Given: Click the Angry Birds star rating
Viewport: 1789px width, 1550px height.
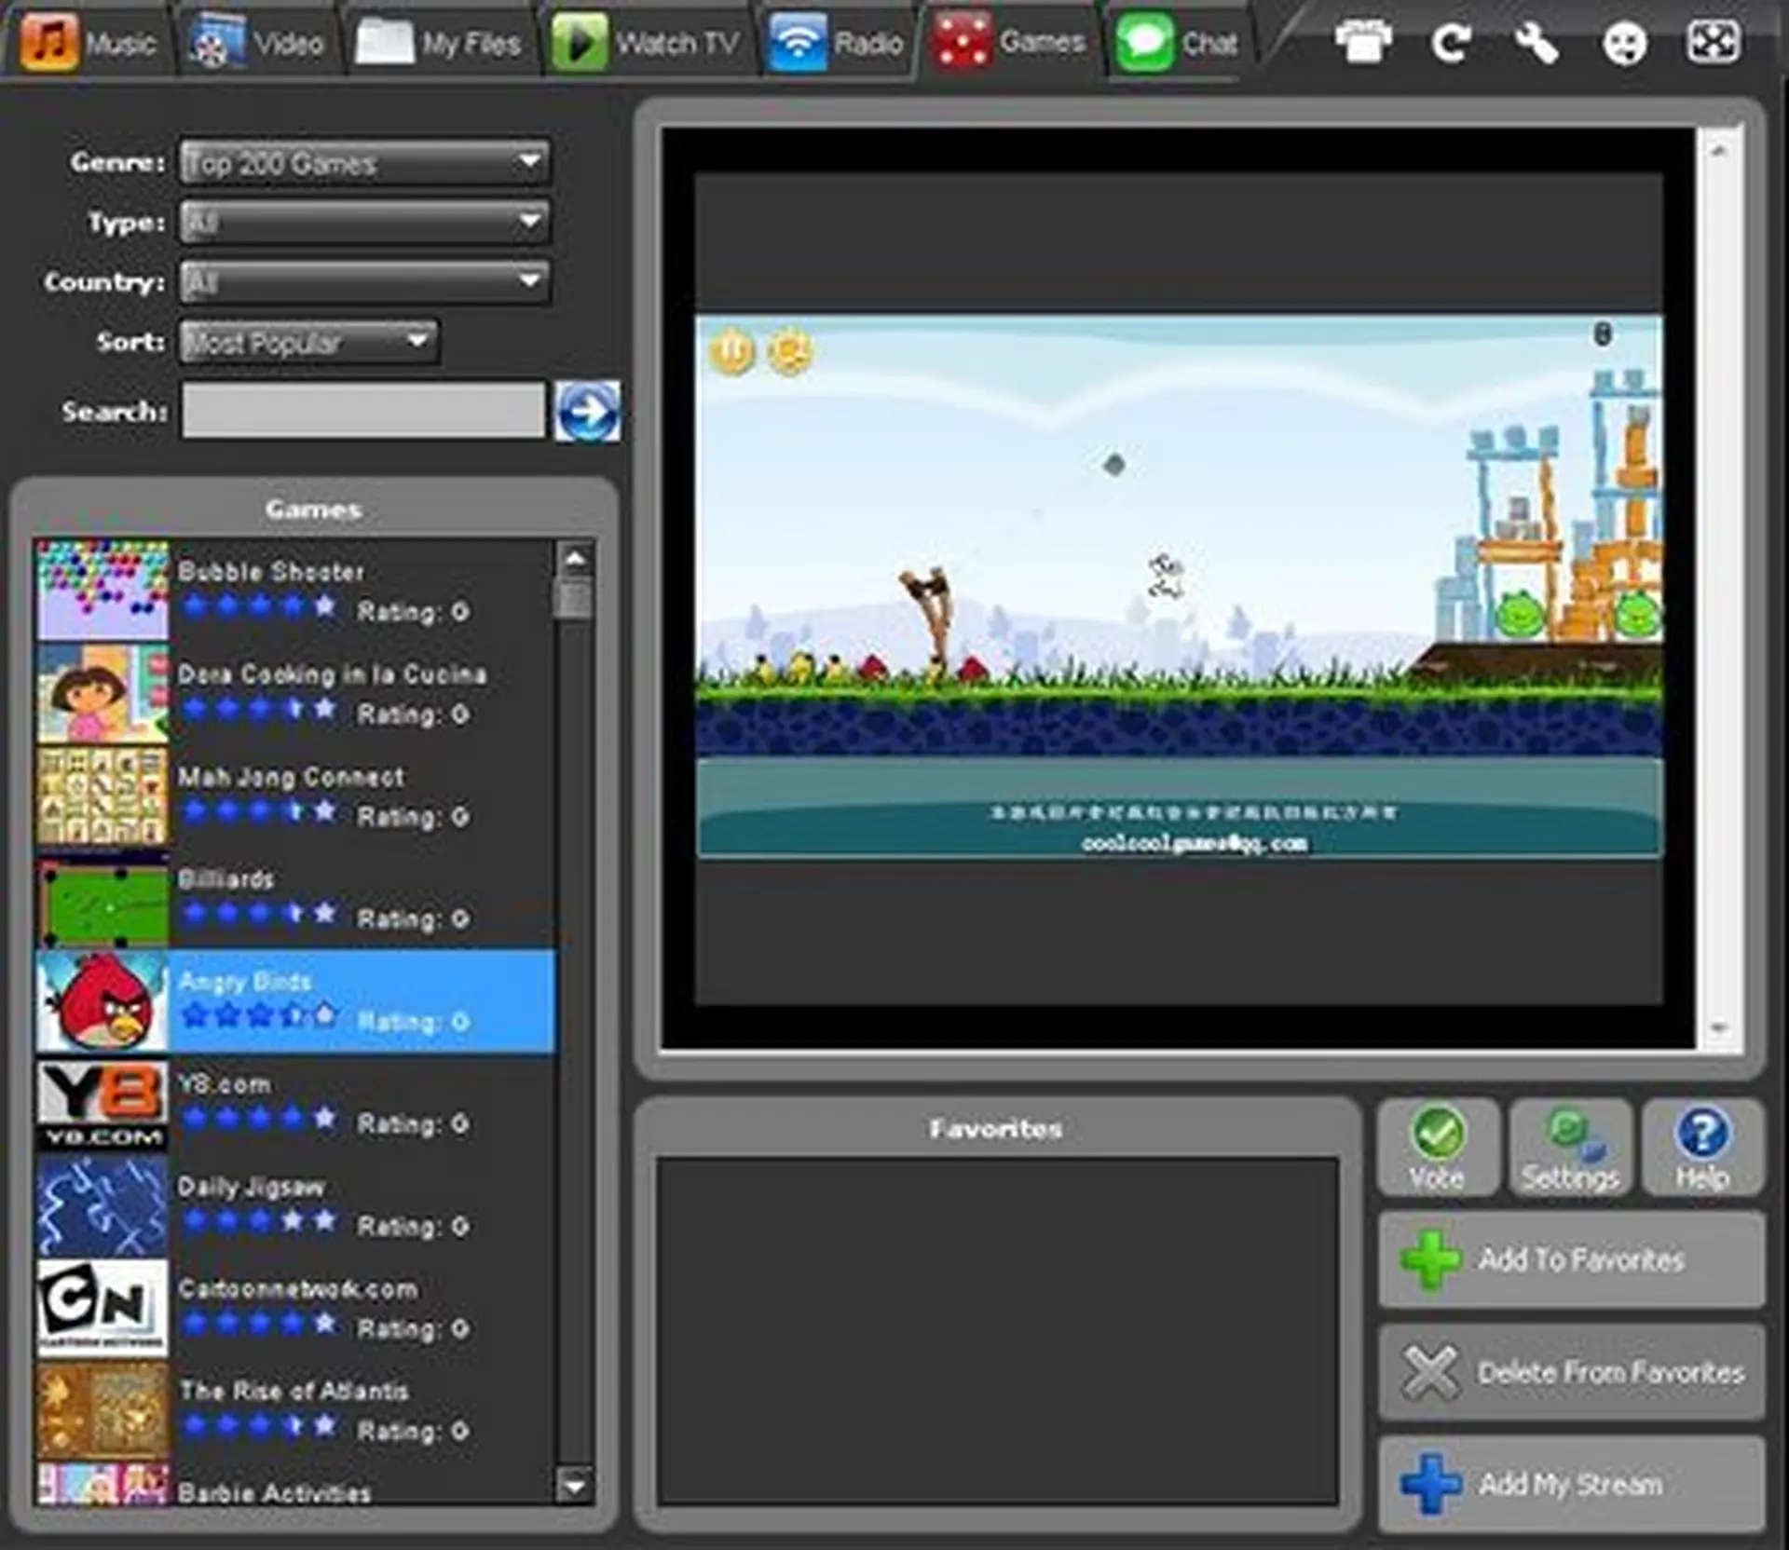Looking at the screenshot, I should coord(259,1014).
